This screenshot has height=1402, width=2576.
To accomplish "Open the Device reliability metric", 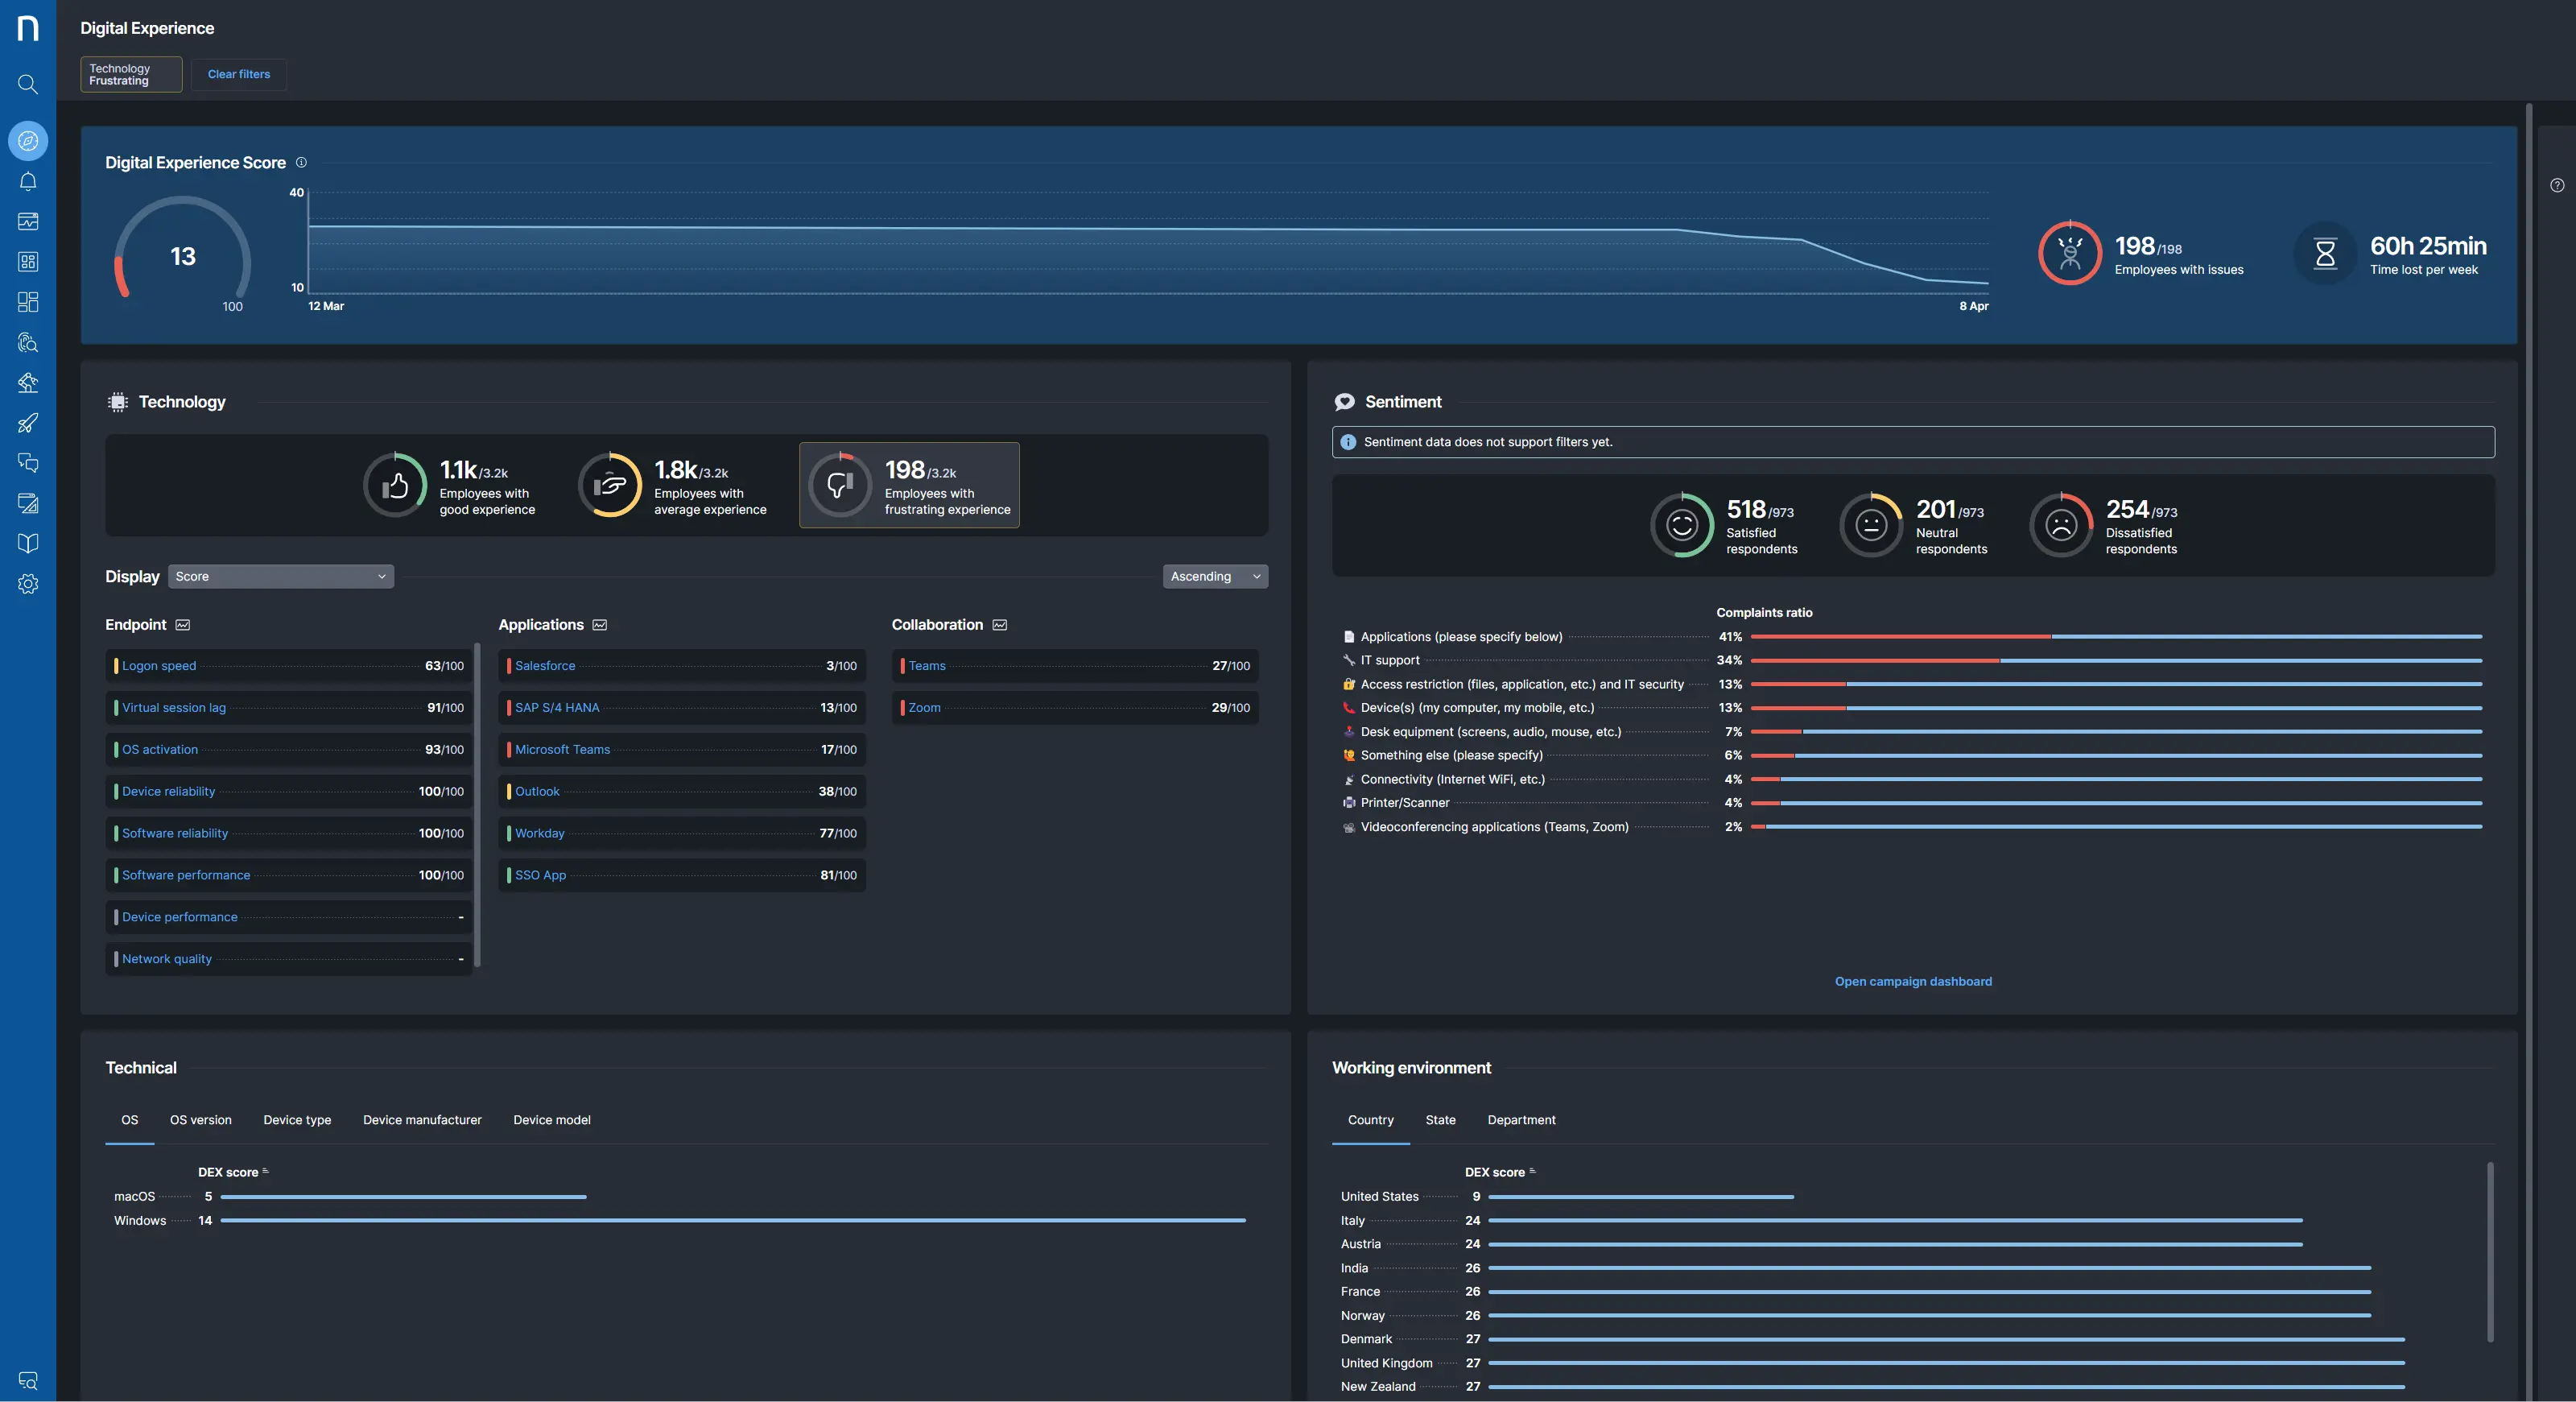I will tap(289, 792).
